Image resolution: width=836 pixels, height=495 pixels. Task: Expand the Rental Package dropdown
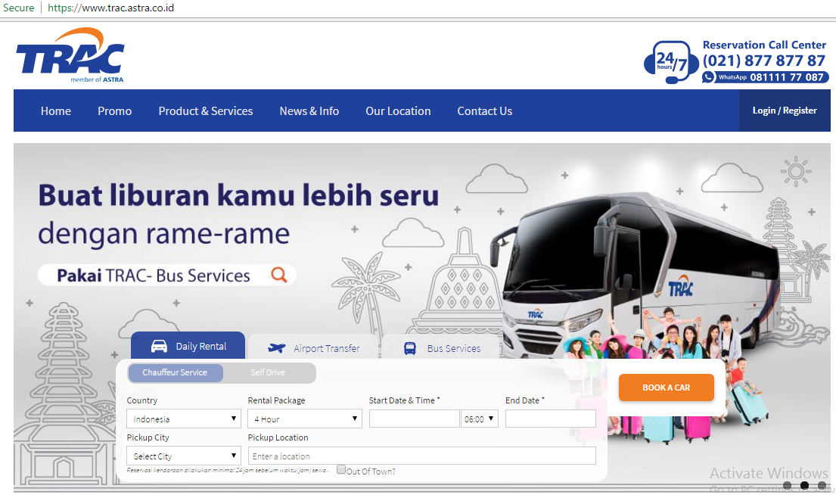click(x=304, y=418)
